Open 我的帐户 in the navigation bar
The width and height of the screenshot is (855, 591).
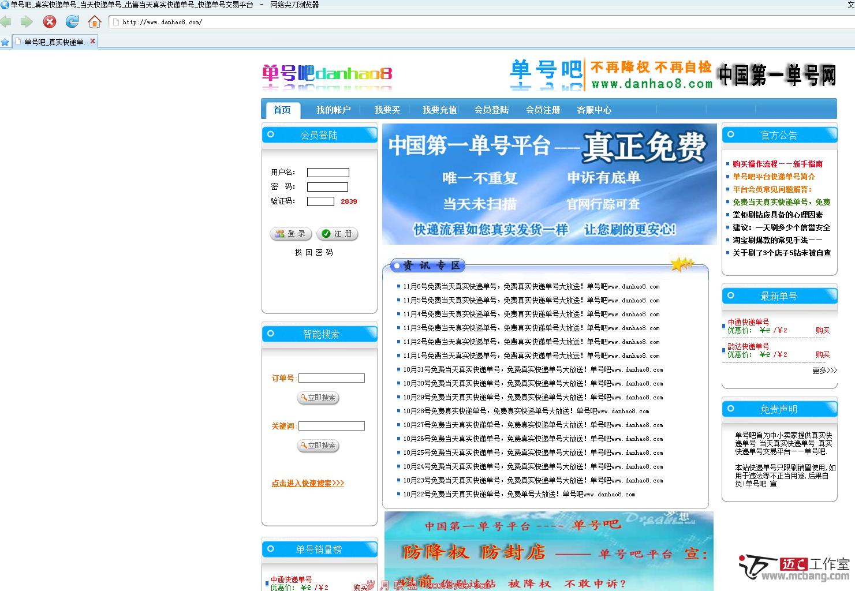point(333,110)
